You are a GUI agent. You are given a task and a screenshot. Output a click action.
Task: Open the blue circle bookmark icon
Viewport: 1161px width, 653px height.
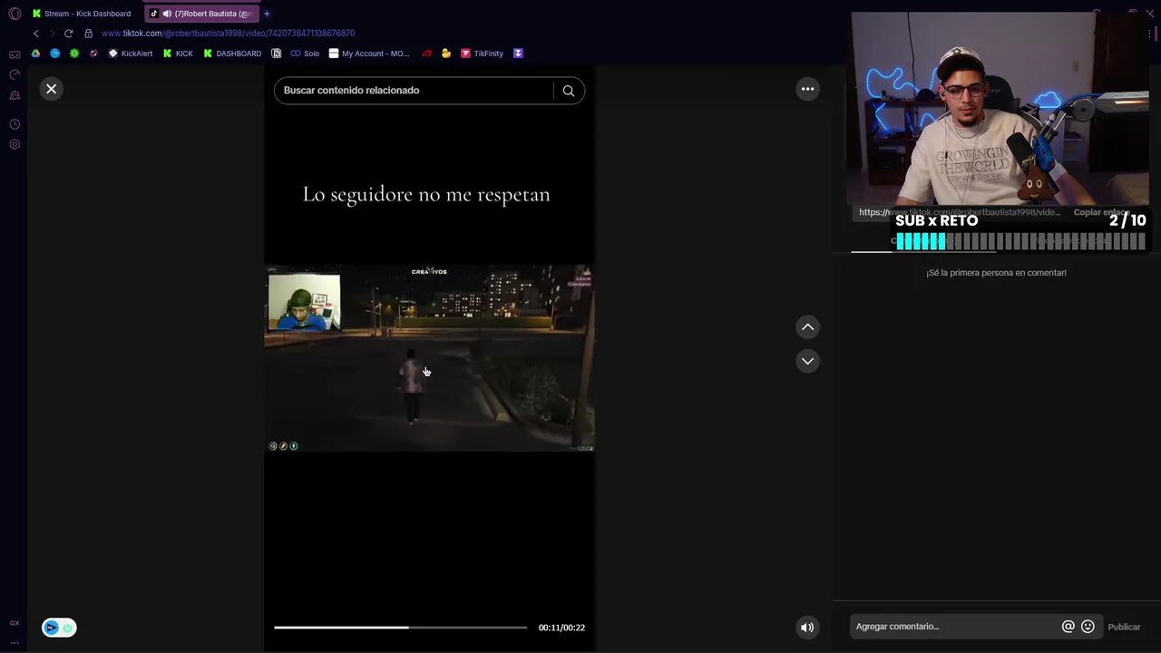tap(54, 54)
